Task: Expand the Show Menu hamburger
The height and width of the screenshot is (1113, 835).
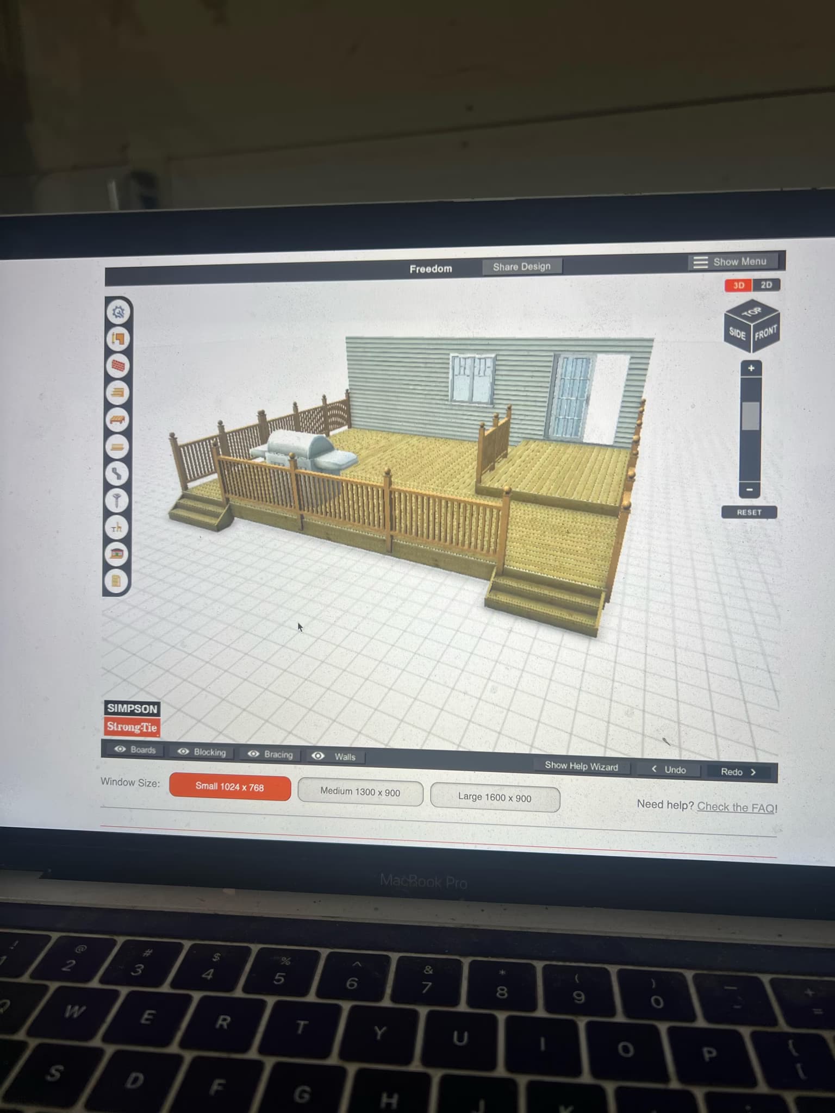Action: coord(700,262)
